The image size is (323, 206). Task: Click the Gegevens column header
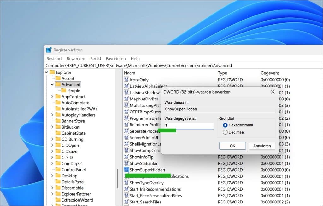point(291,73)
